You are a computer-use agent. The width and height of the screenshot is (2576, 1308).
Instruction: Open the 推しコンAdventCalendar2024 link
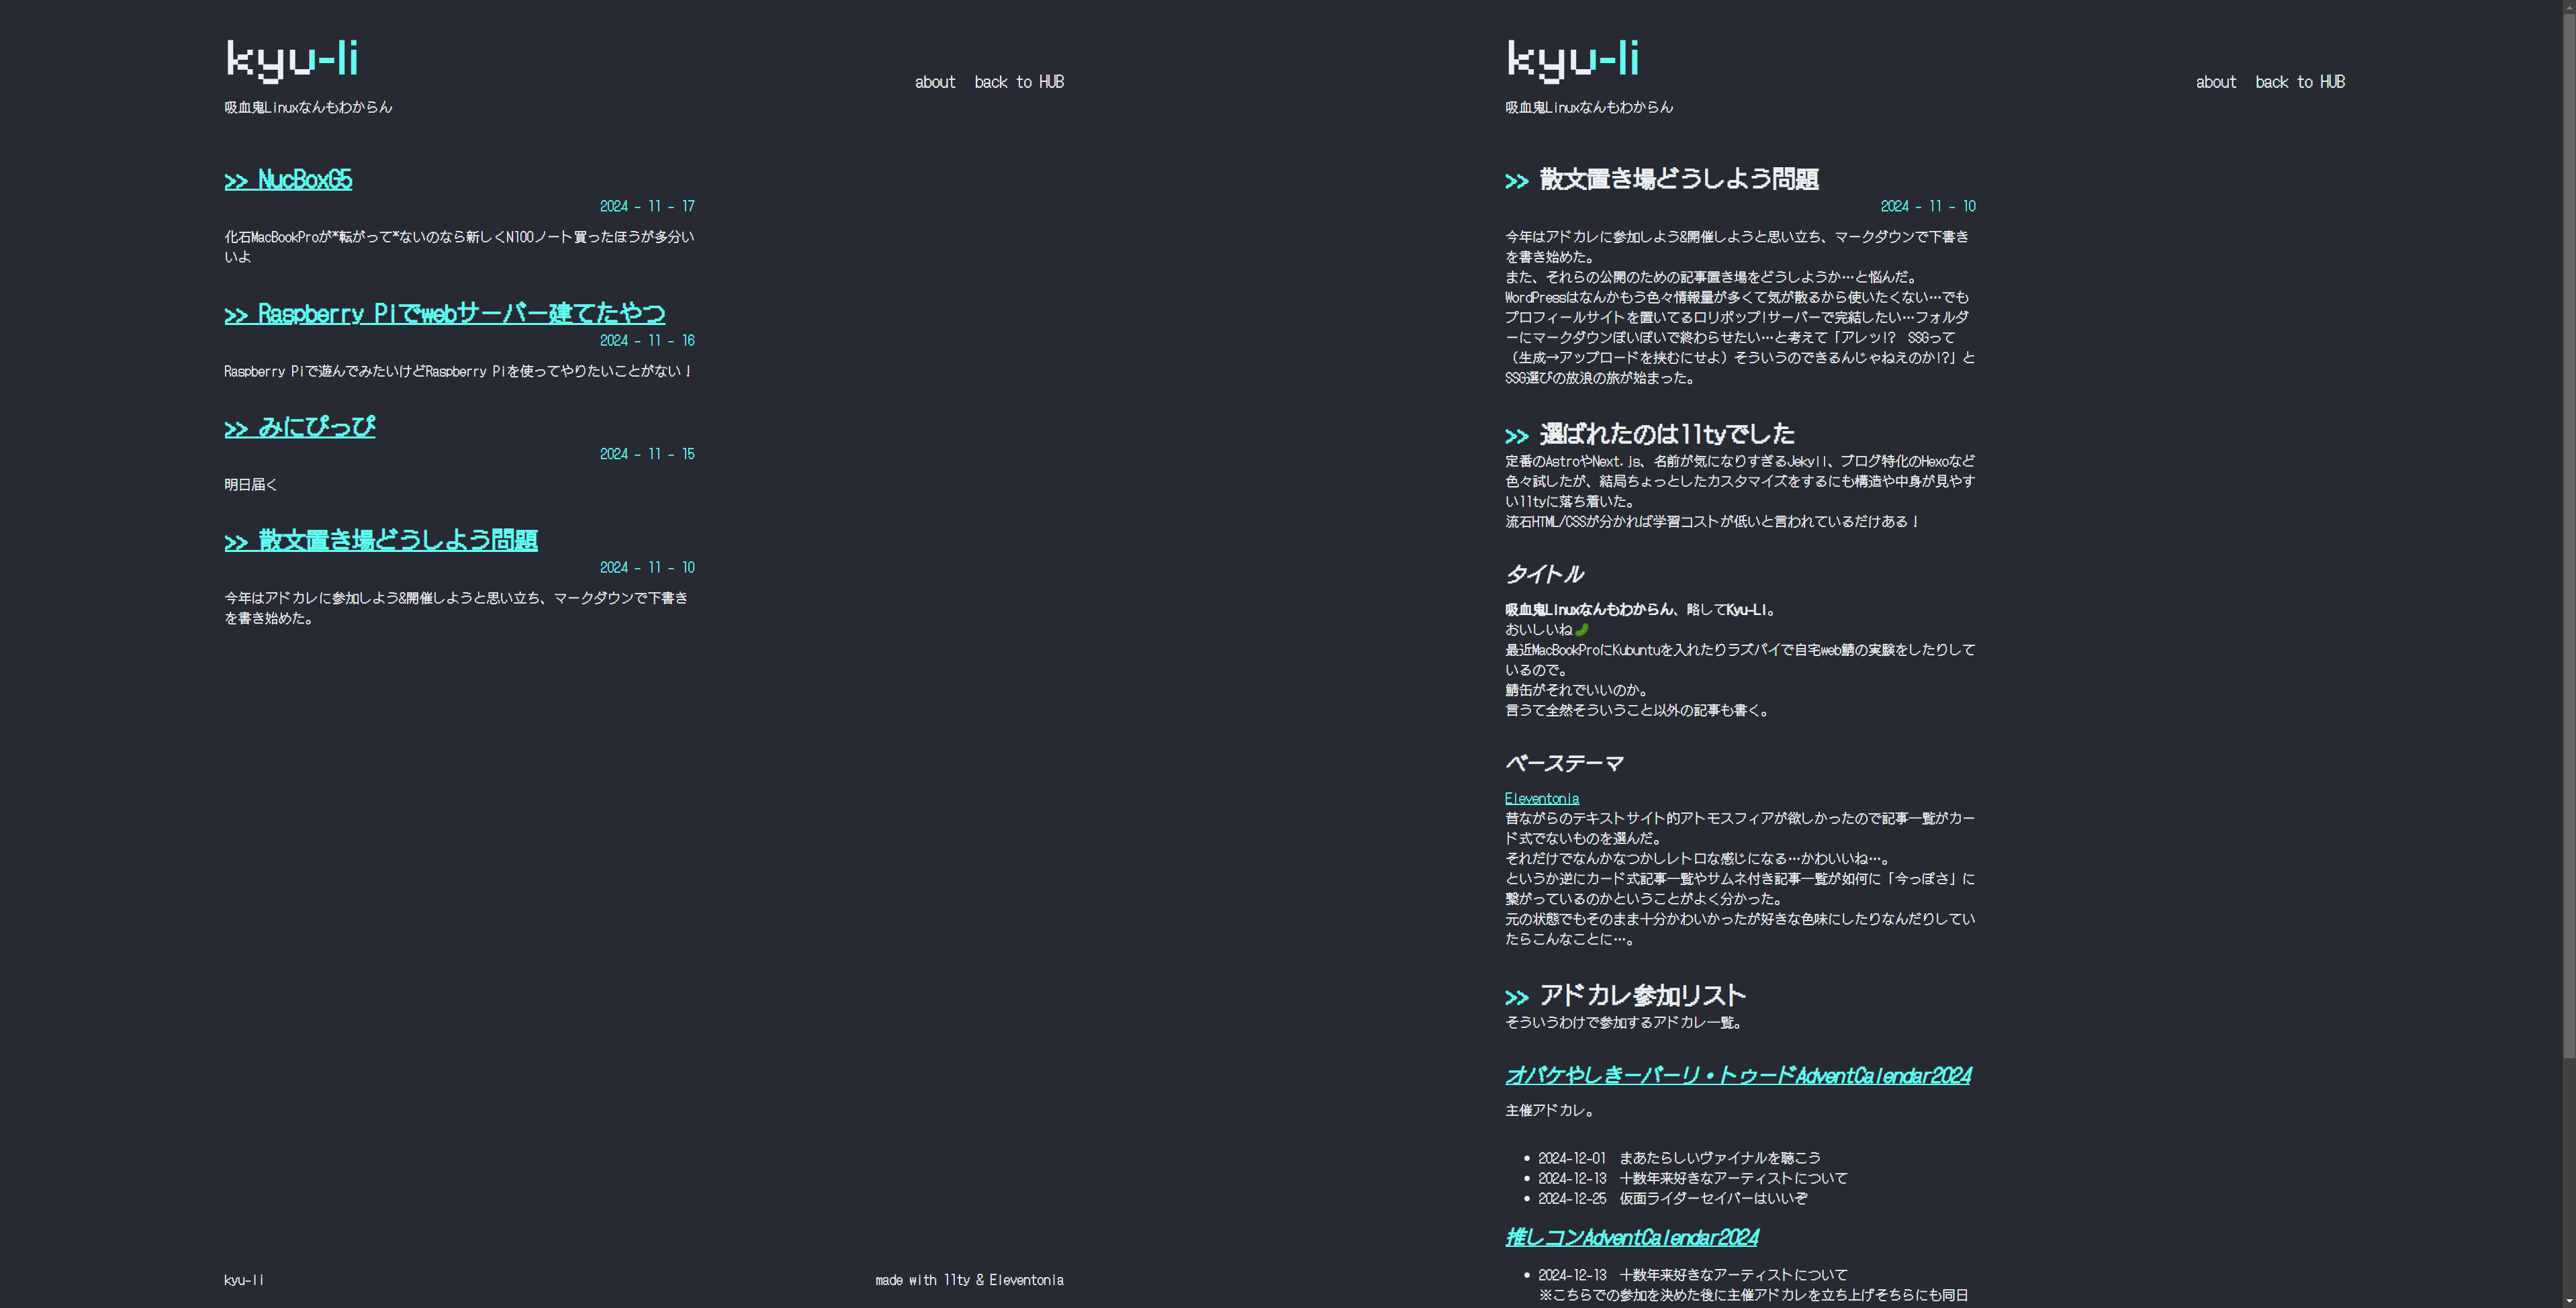(1632, 1237)
